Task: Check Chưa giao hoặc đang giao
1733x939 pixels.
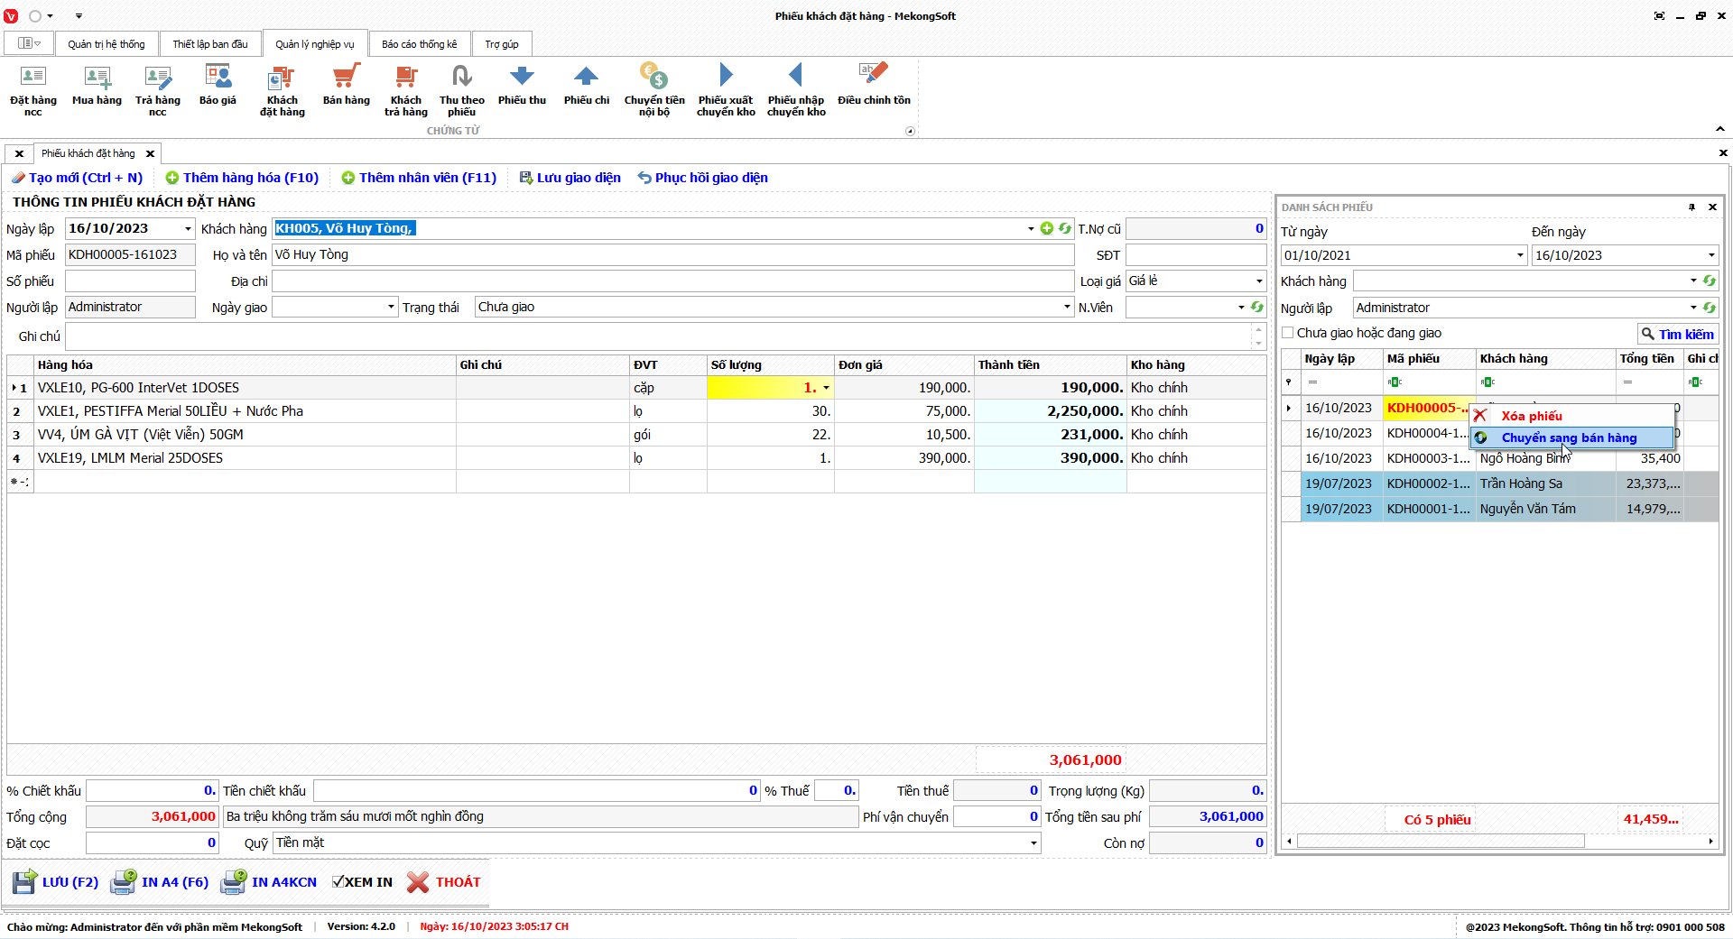Action: click(x=1288, y=333)
